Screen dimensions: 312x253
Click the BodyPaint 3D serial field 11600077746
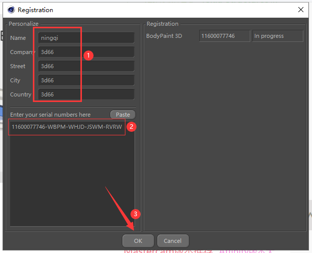pyautogui.click(x=225, y=36)
